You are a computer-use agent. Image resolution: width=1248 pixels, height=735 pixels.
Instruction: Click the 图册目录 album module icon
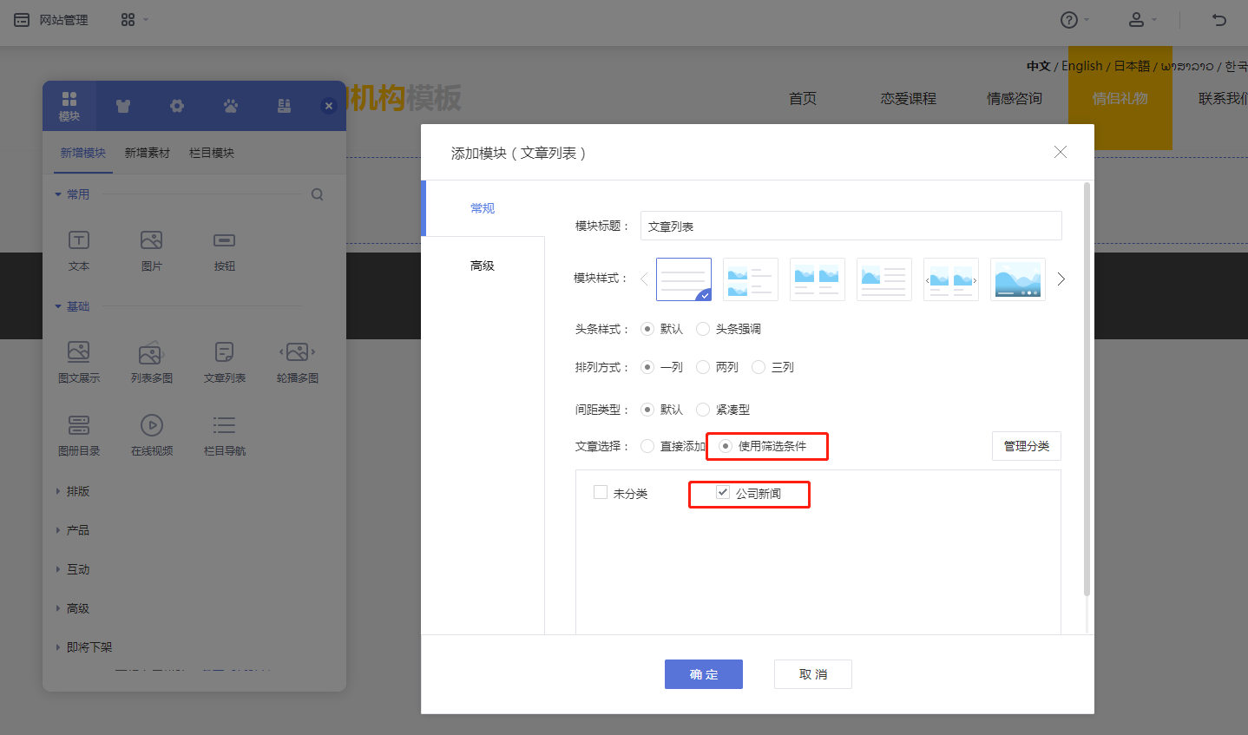[79, 426]
